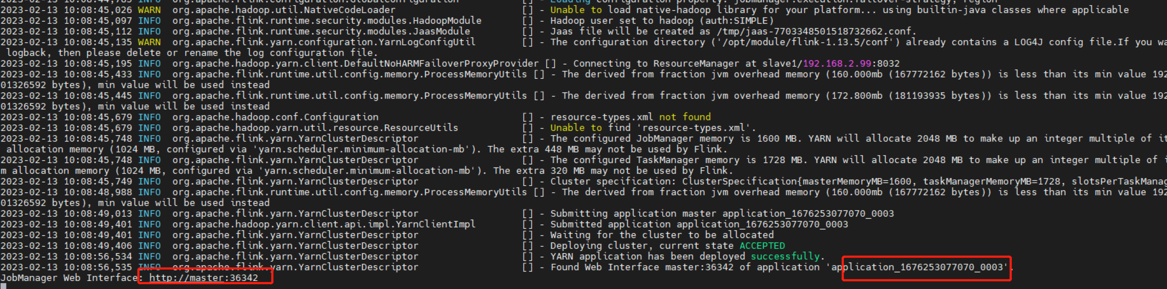The width and height of the screenshot is (1167, 289).
Task: Click the WARN label on the YarnLogConfigUtil line
Action: [149, 42]
